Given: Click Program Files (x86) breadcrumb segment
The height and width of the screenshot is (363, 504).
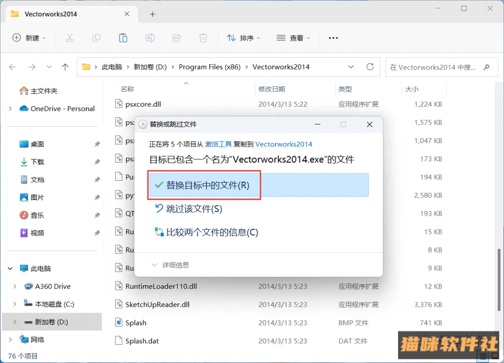Looking at the screenshot, I should (x=210, y=67).
